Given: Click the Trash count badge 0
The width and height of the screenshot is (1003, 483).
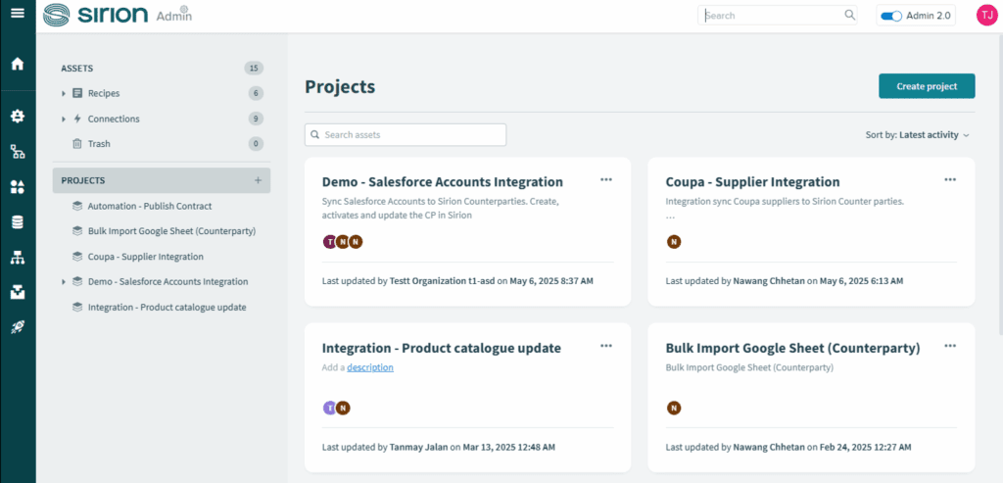Looking at the screenshot, I should pos(256,144).
